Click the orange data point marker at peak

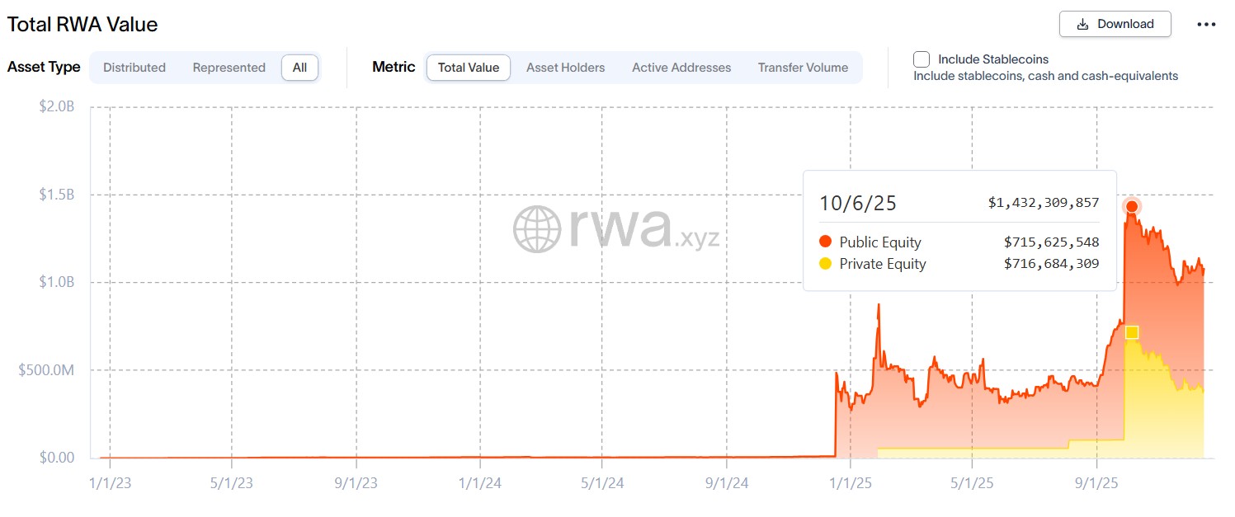pyautogui.click(x=1132, y=206)
